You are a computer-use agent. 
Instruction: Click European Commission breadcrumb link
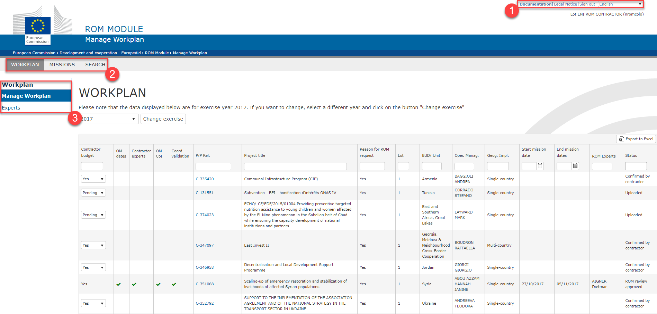34,53
